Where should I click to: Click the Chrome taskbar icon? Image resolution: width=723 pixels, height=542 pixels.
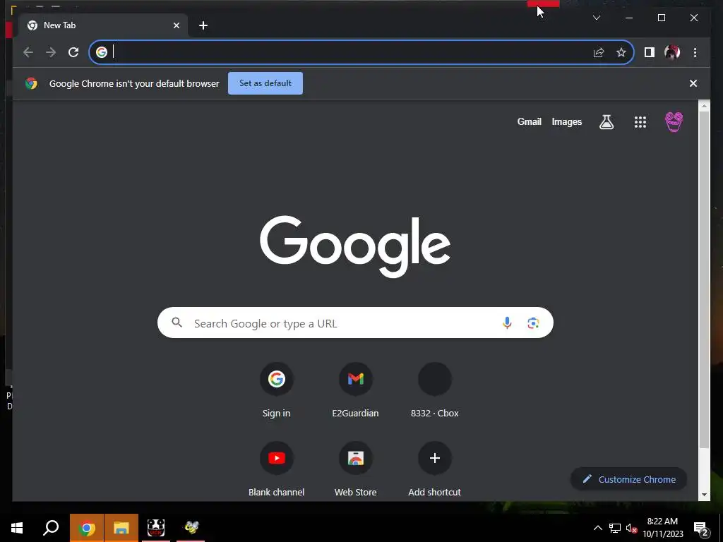coord(87,528)
